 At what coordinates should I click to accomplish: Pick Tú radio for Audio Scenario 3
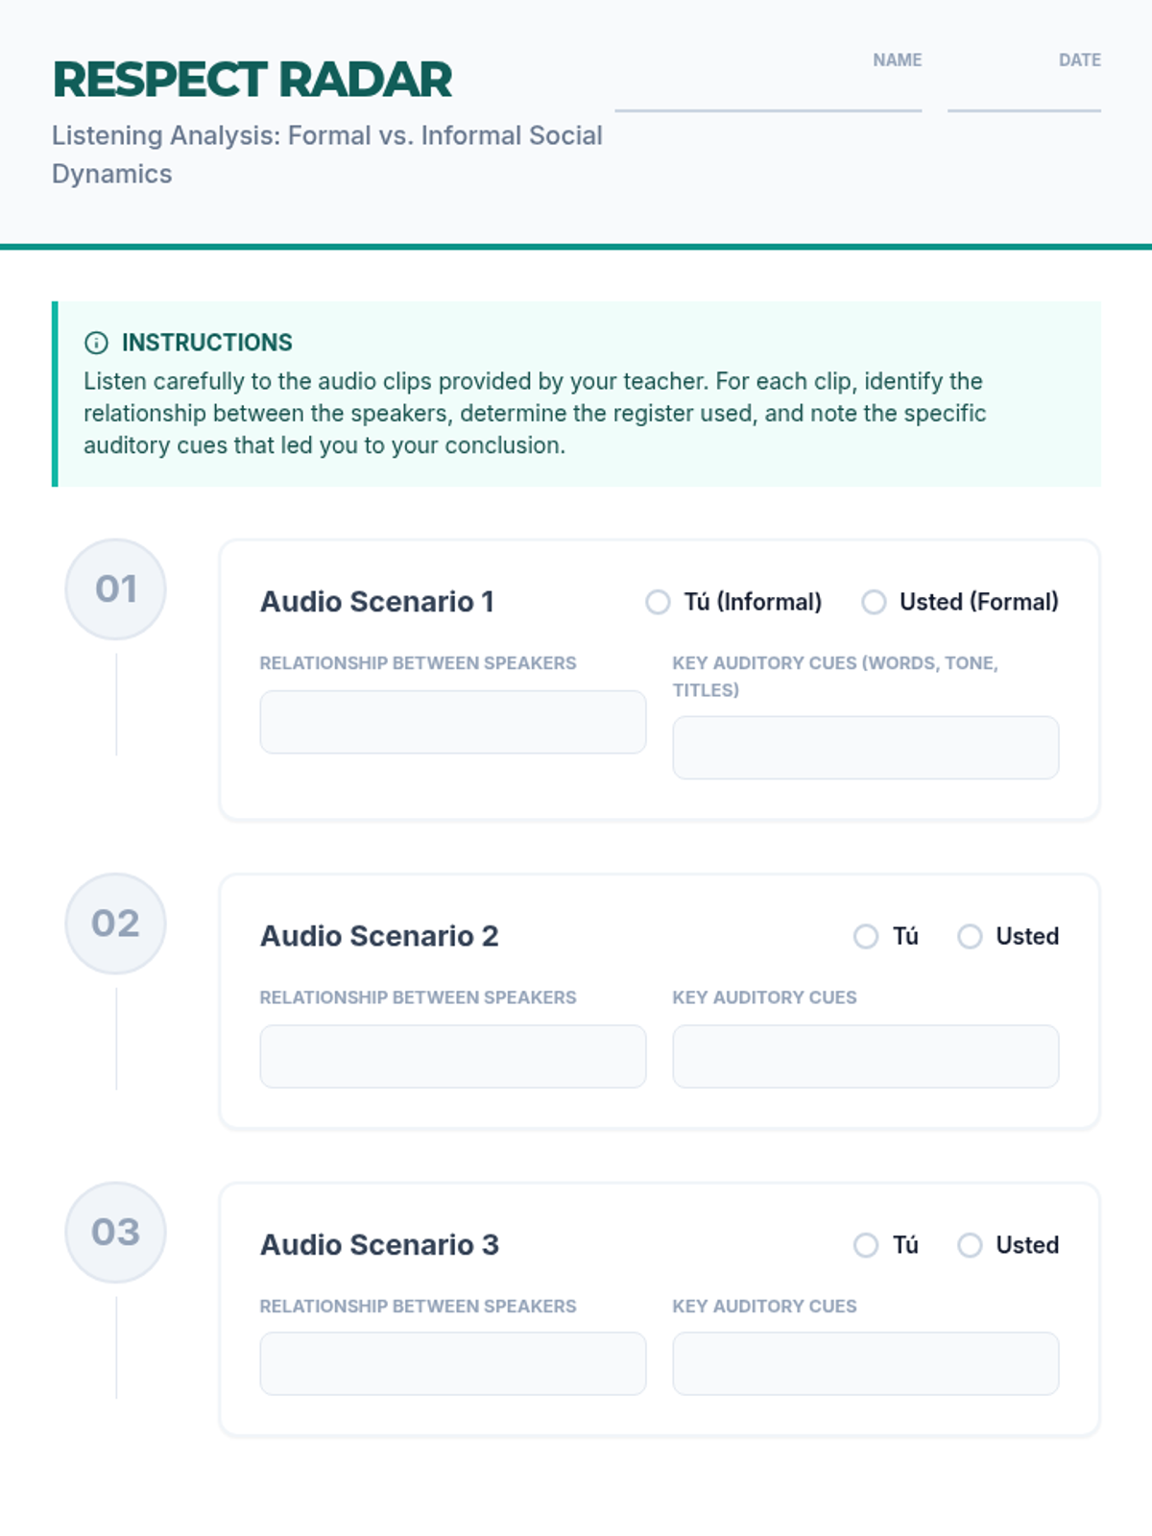866,1245
